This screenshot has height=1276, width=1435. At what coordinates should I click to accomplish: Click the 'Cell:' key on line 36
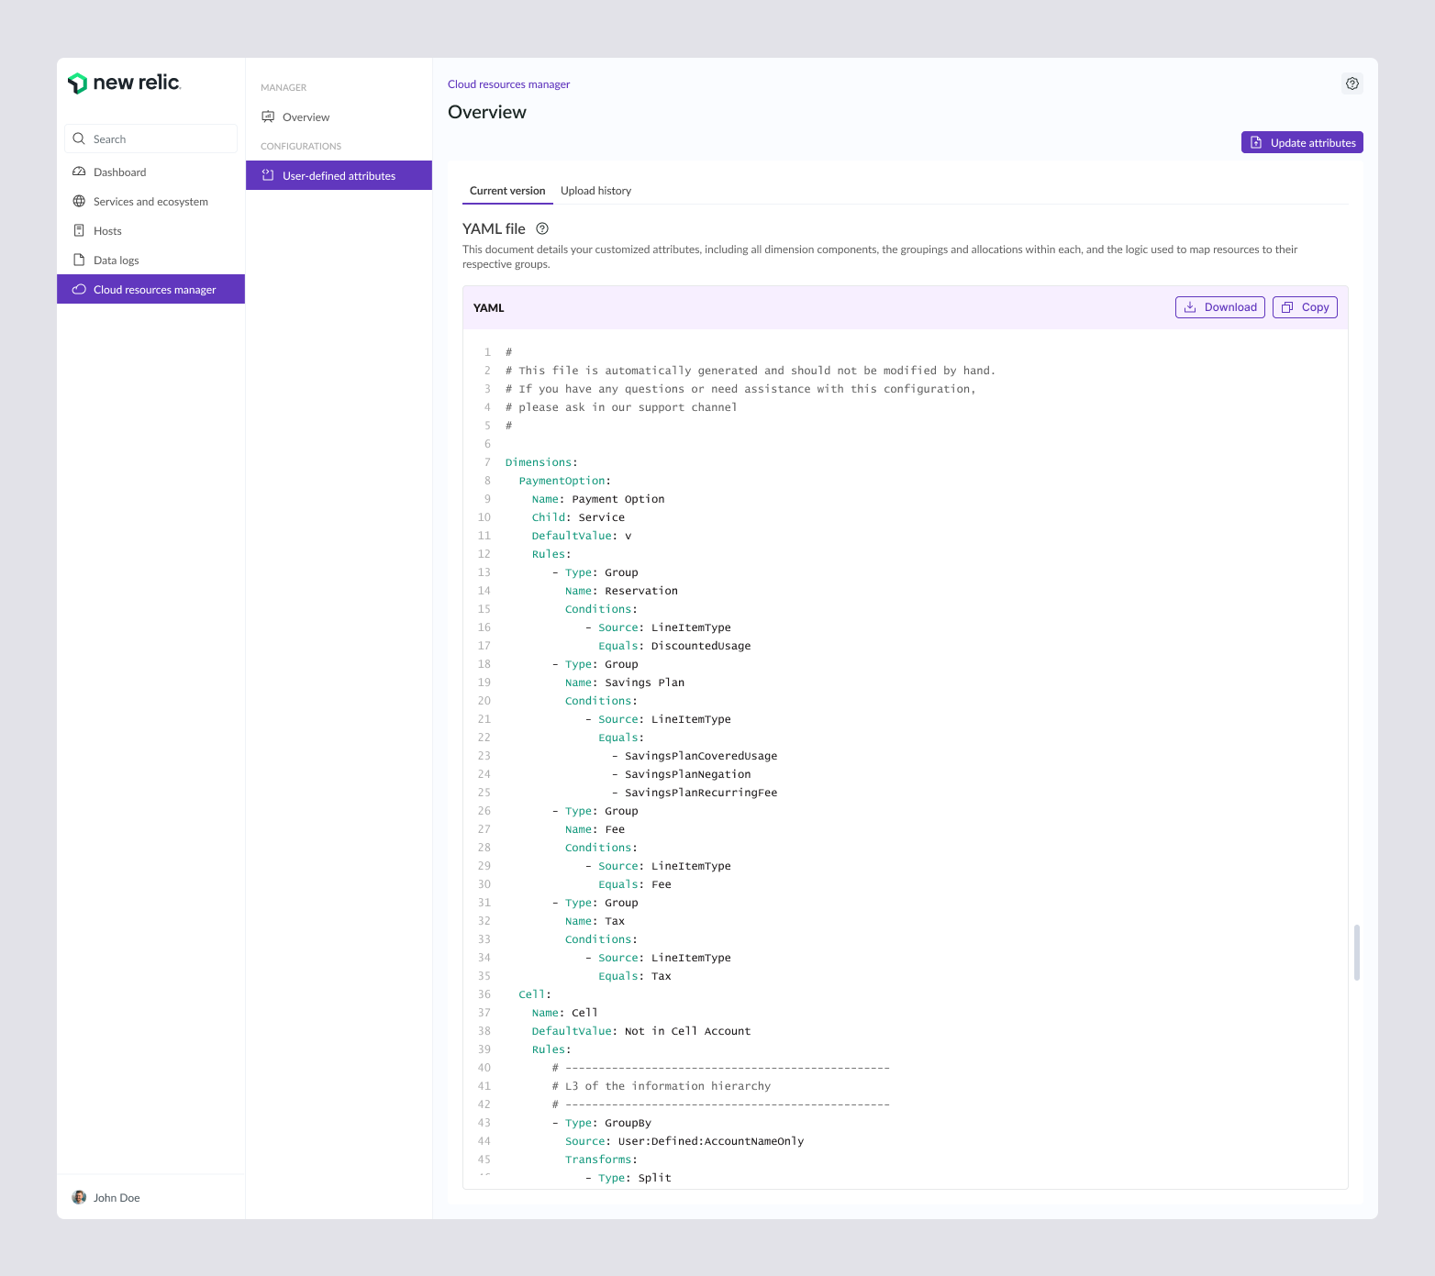[x=535, y=994]
